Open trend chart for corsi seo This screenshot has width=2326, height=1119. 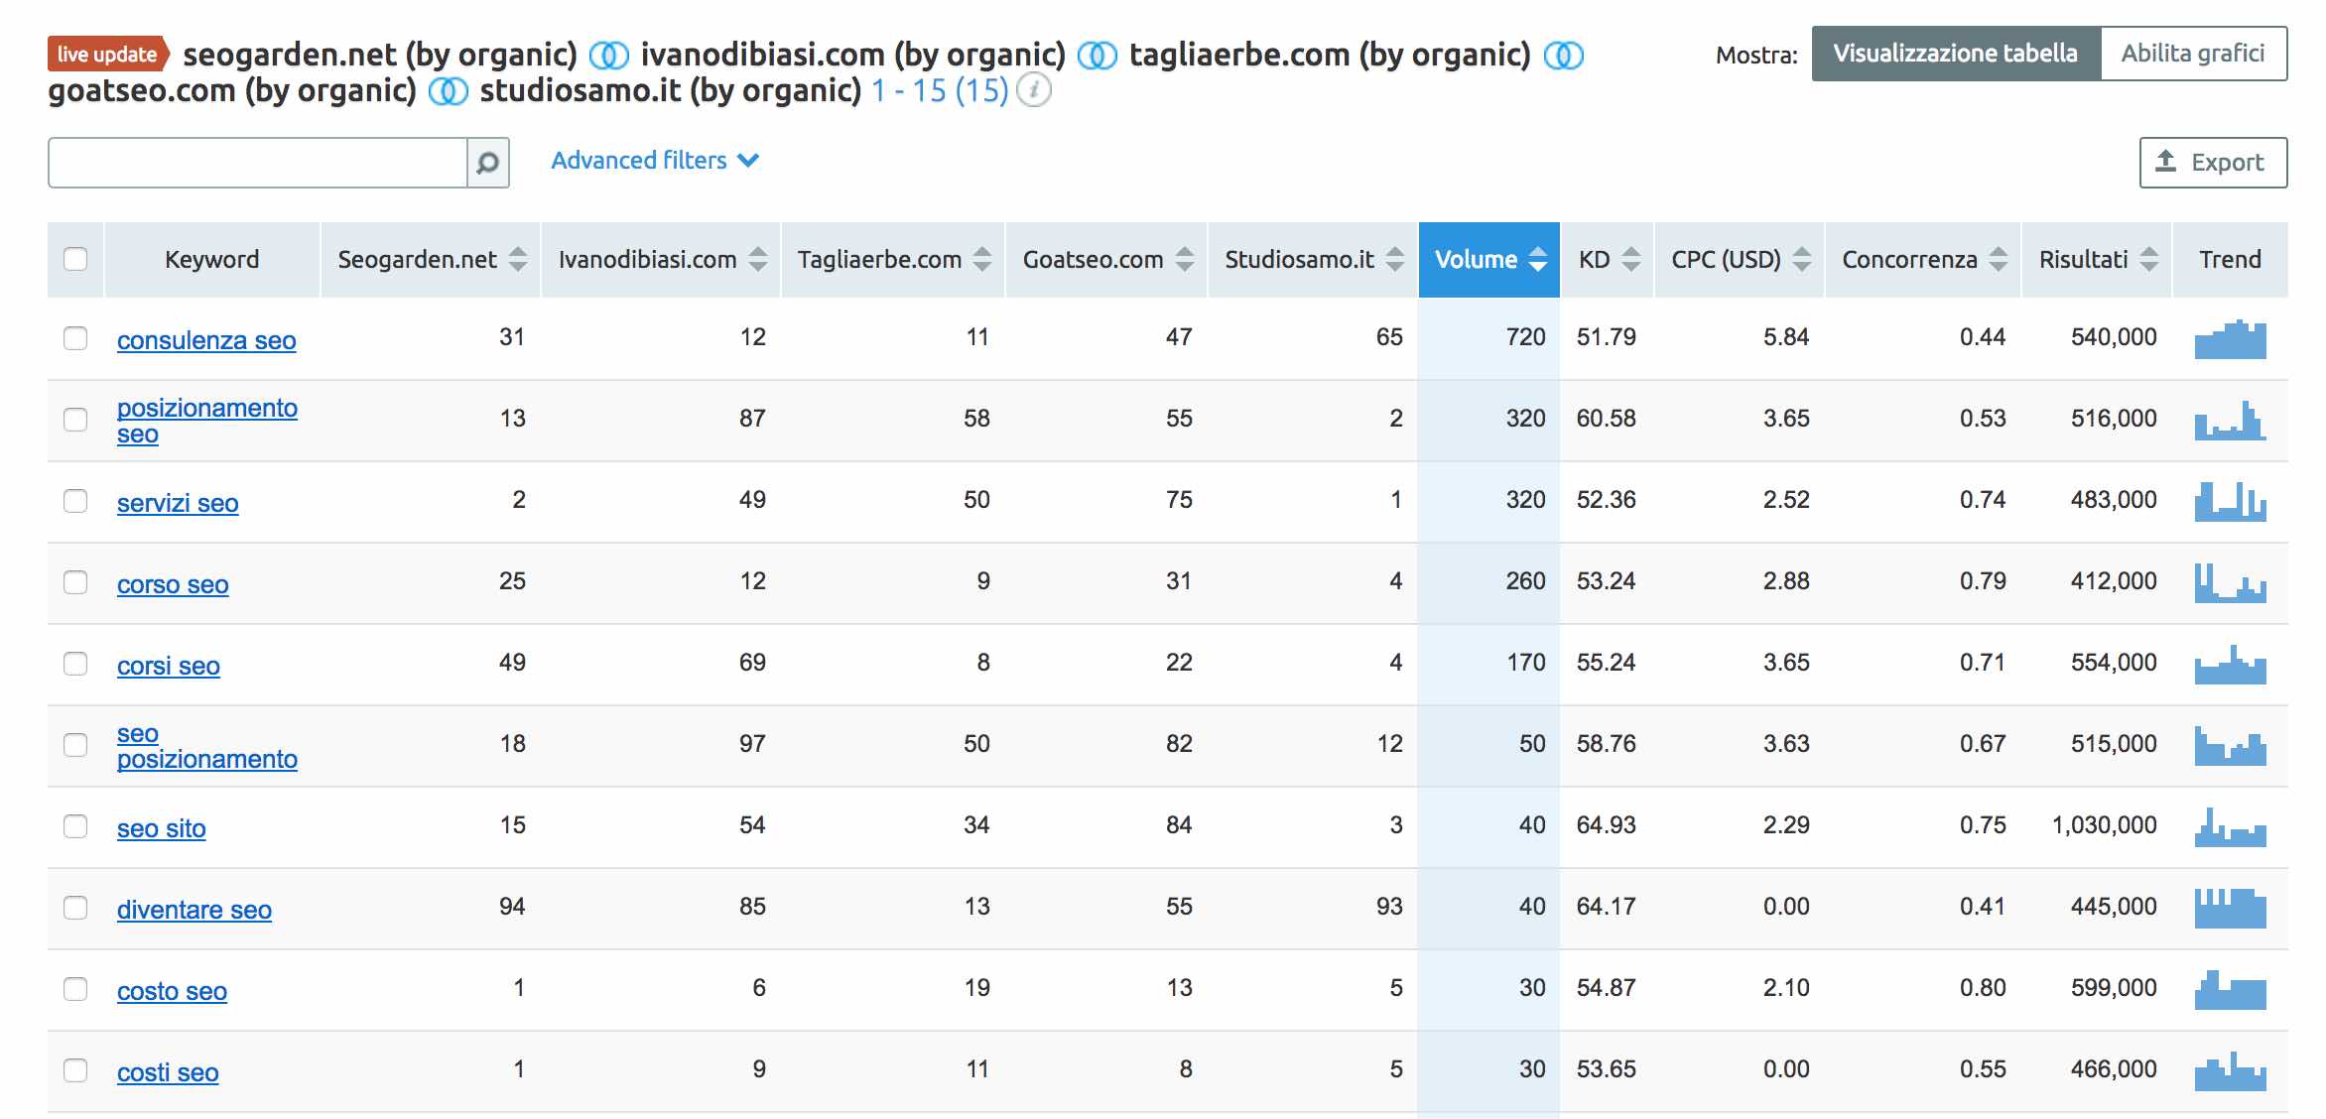point(2230,665)
